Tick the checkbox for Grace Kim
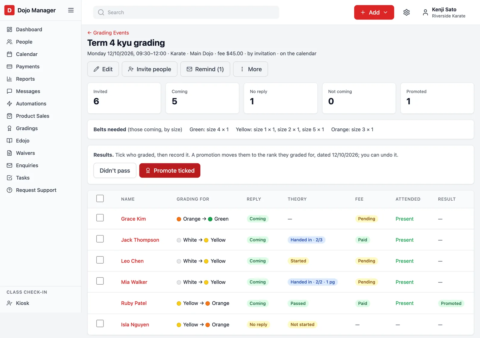Image resolution: width=480 pixels, height=338 pixels. point(100,218)
